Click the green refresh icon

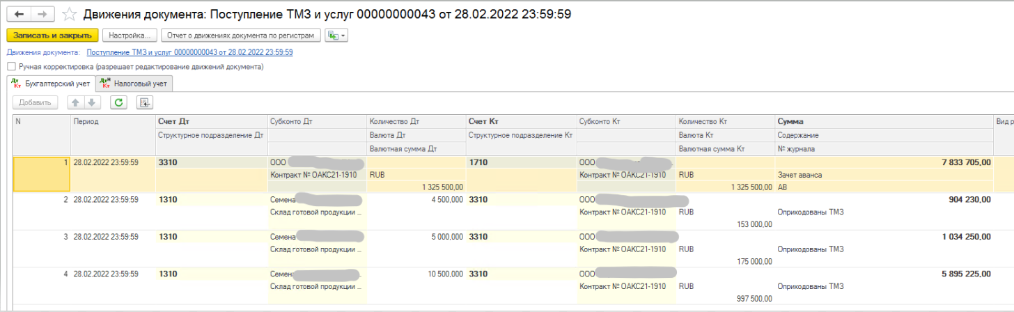coord(119,103)
